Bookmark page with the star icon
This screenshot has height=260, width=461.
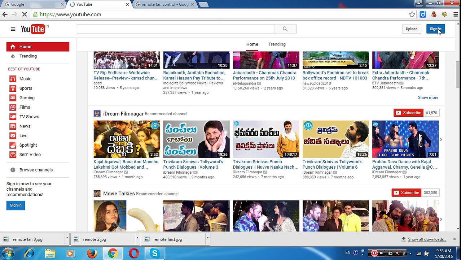[x=412, y=14]
